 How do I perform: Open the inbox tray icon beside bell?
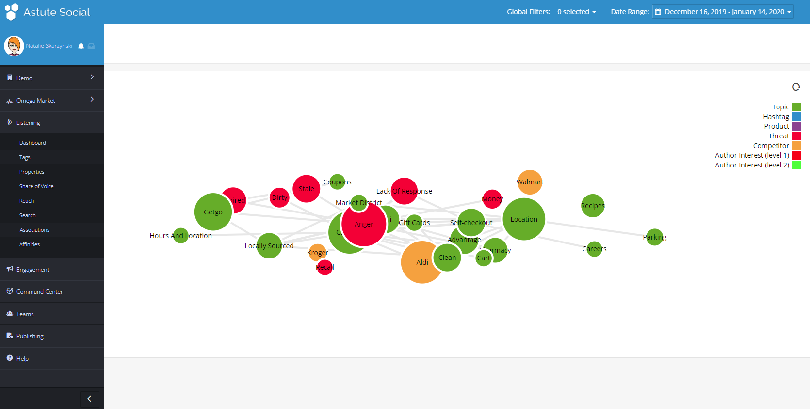tap(91, 46)
